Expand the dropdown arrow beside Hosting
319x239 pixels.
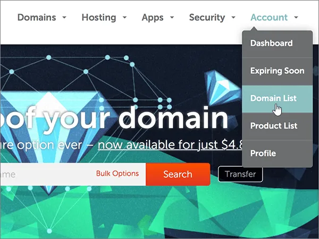(x=124, y=18)
